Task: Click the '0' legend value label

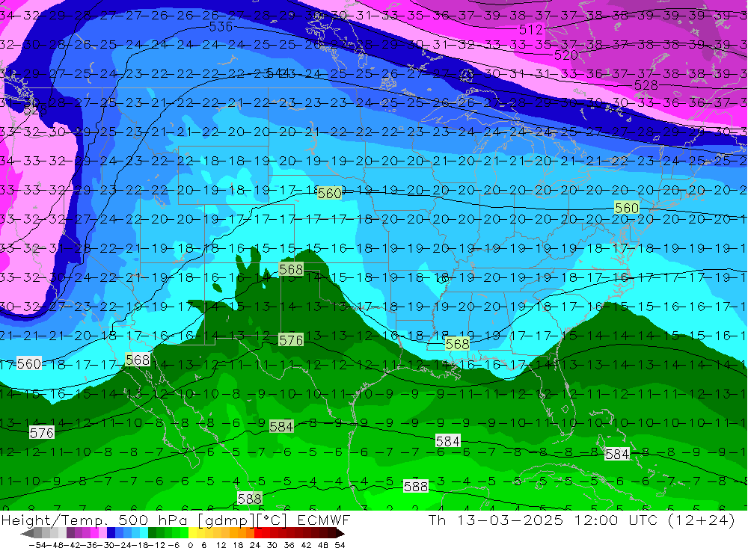Action: pyautogui.click(x=190, y=545)
